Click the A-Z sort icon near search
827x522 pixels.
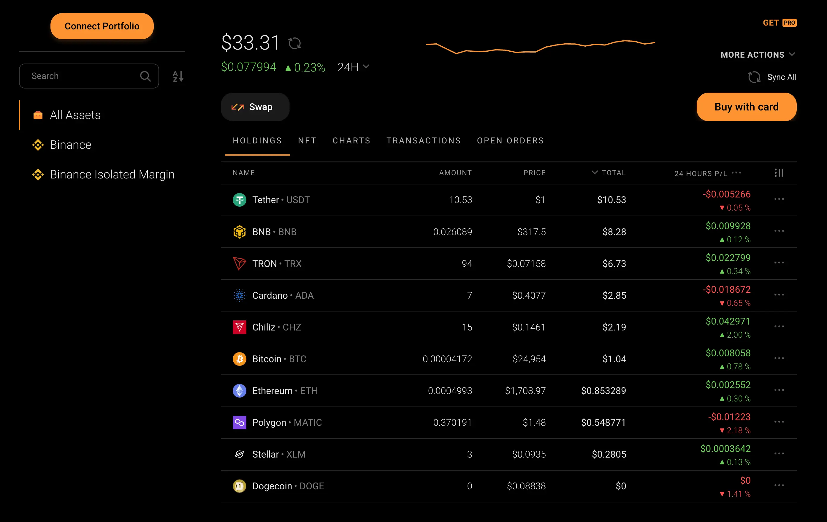click(x=178, y=76)
